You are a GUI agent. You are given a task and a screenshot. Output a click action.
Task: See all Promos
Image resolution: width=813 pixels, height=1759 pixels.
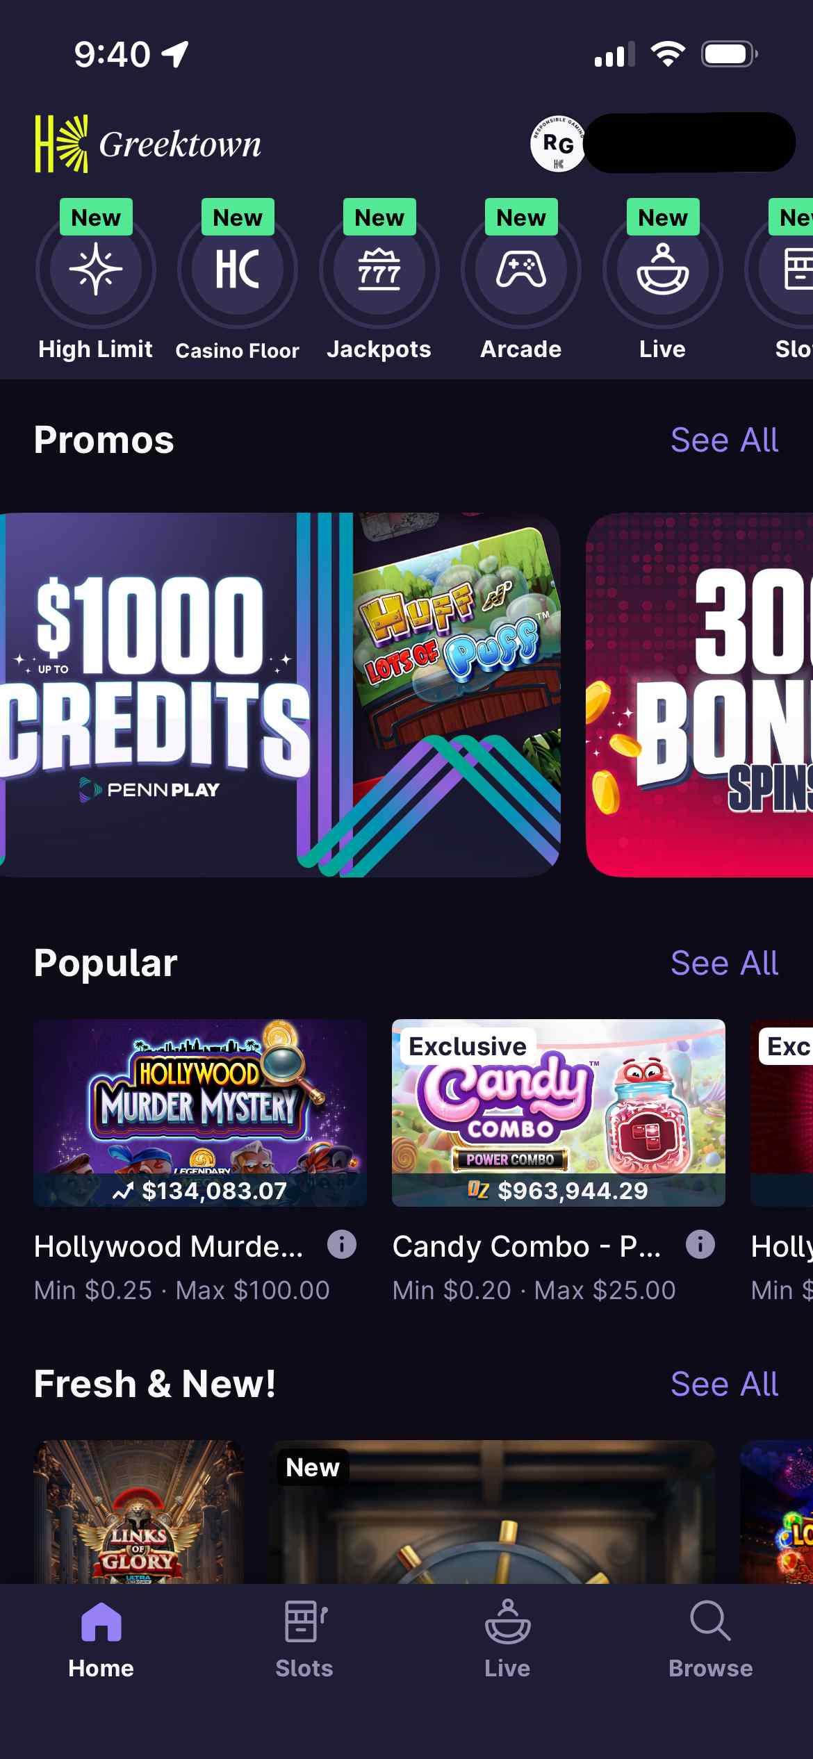click(x=724, y=440)
